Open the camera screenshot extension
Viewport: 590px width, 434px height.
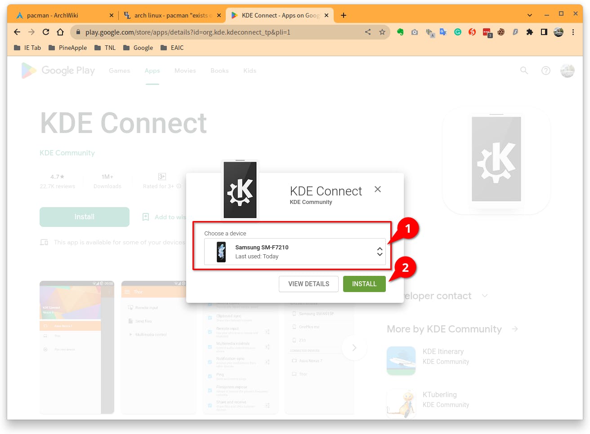click(415, 32)
